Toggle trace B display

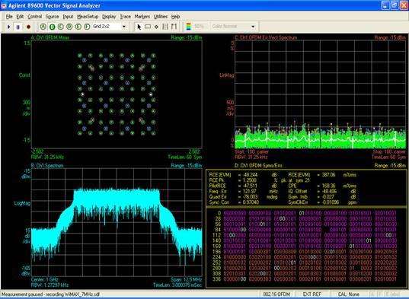coord(52,27)
